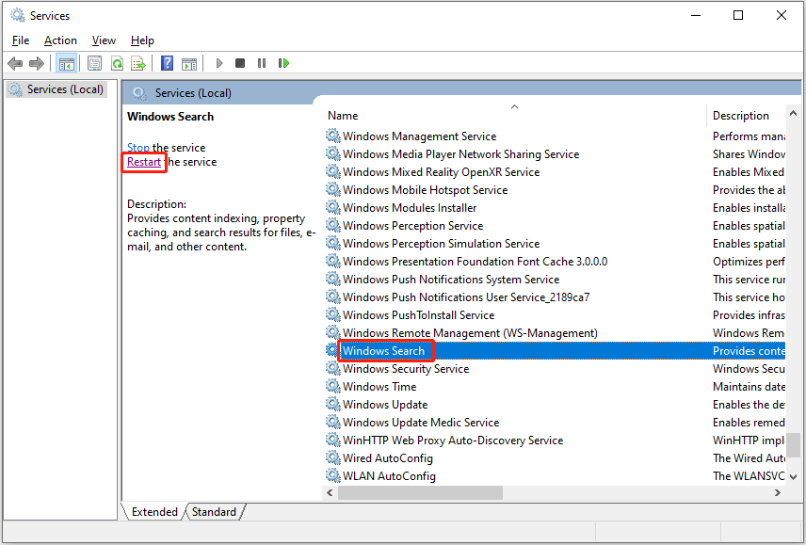Select Services (Local) in the console tree
Viewport: 806px width, 545px height.
(56, 89)
